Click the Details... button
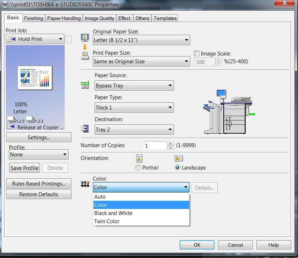 pyautogui.click(x=204, y=188)
